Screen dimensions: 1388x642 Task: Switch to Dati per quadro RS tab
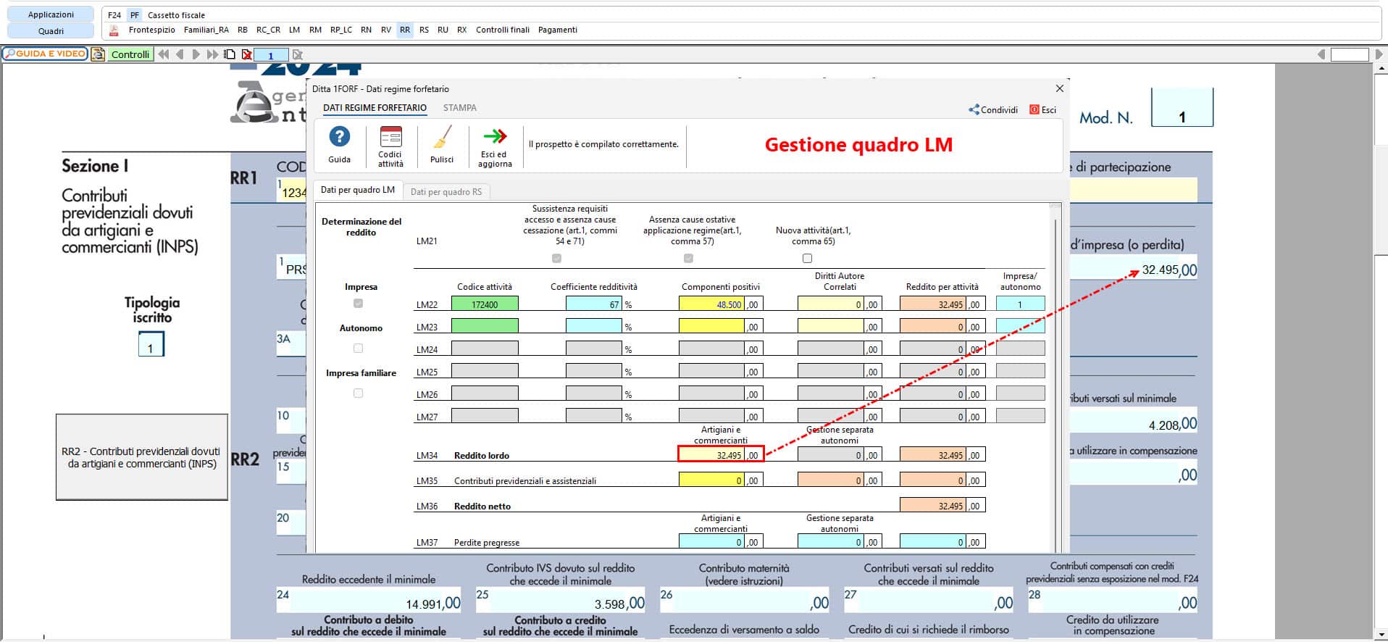click(446, 192)
